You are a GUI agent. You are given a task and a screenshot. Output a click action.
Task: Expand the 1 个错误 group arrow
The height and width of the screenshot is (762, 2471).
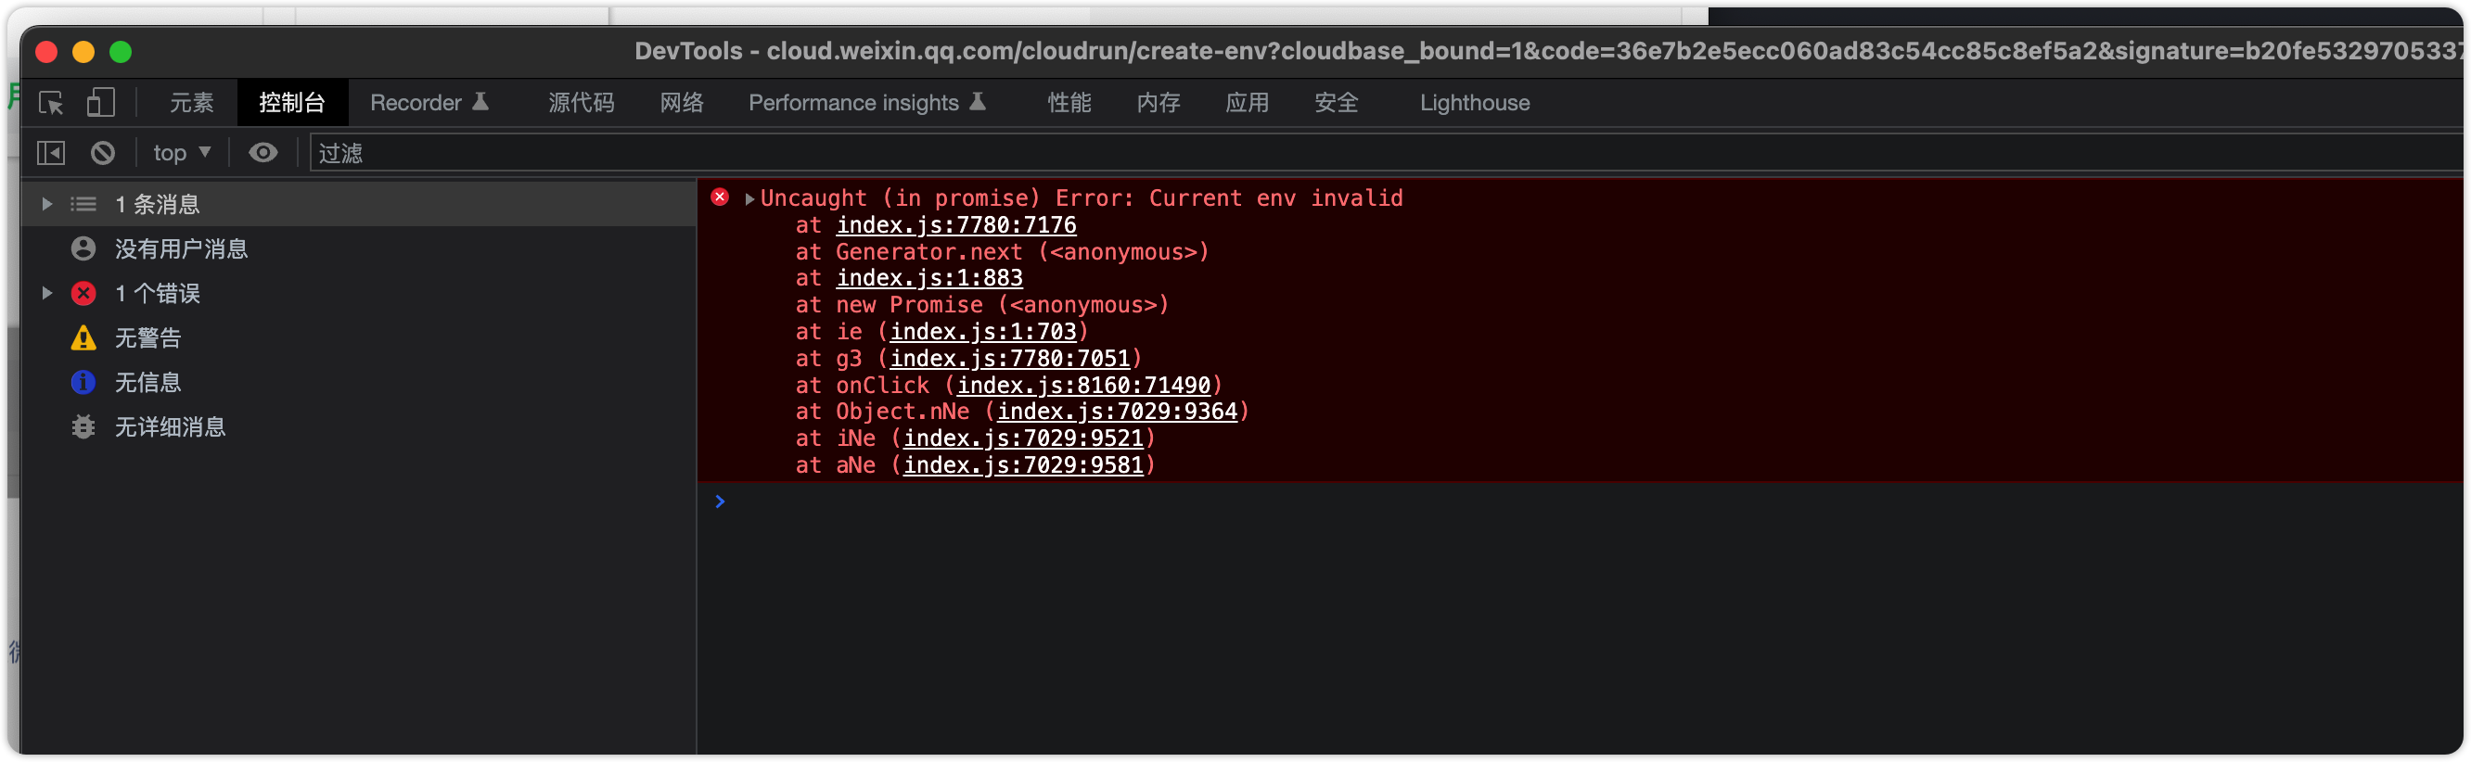pyautogui.click(x=46, y=293)
